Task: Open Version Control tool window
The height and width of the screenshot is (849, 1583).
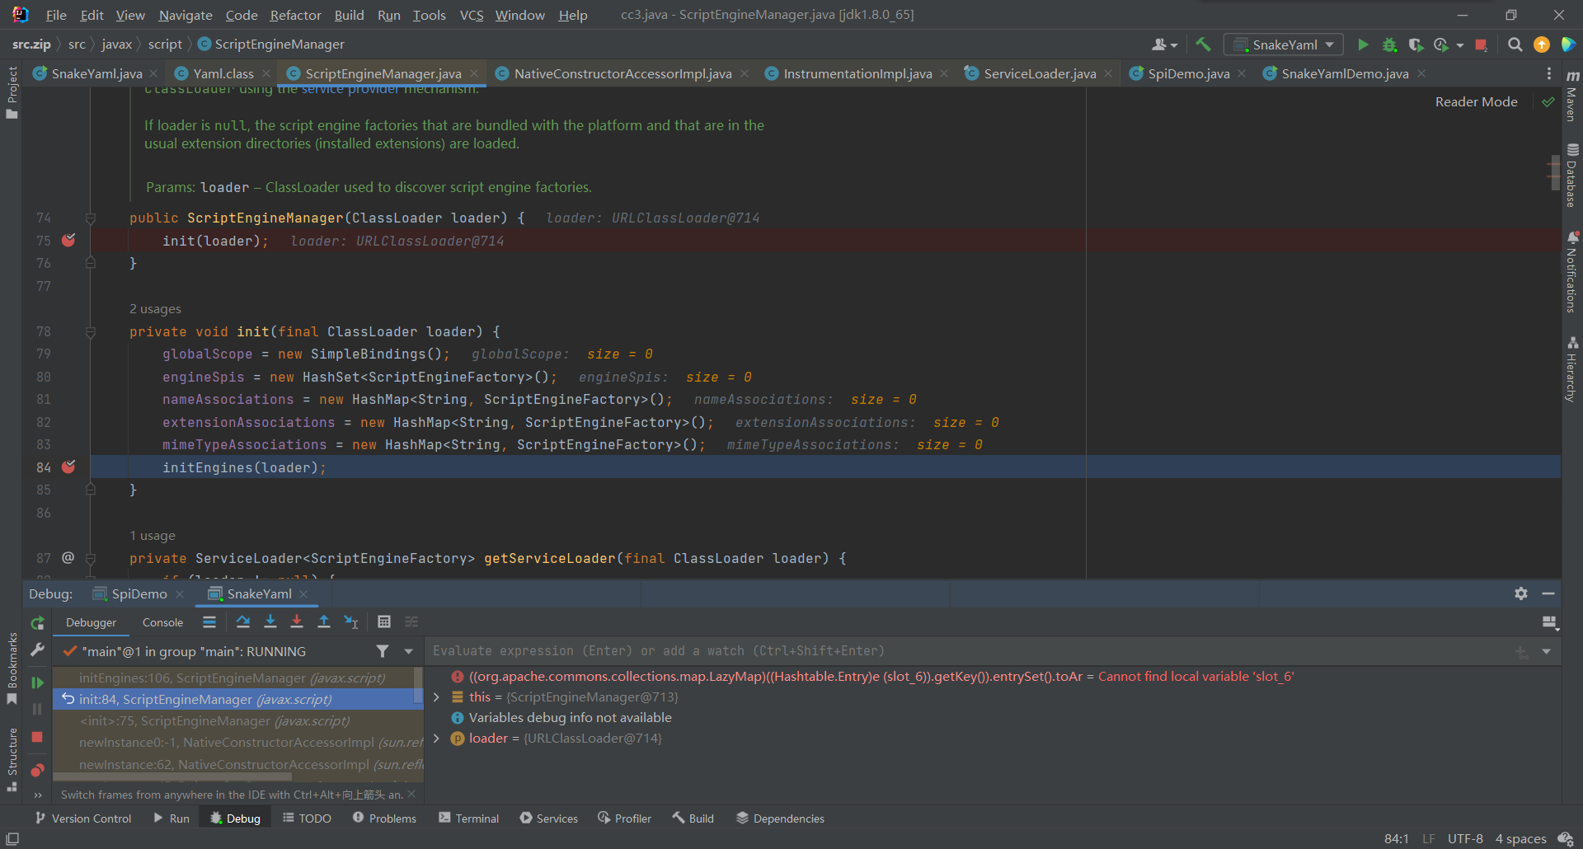Action: tap(82, 819)
